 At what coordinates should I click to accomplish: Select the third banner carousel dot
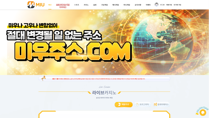(x=104, y=72)
